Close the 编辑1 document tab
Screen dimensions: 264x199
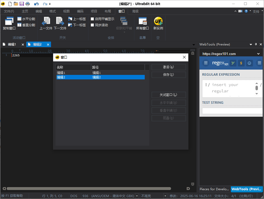(x=23, y=45)
